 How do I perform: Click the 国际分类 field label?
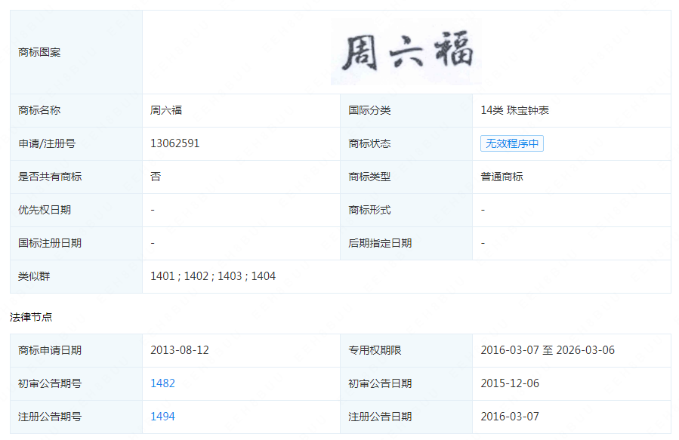tap(369, 110)
